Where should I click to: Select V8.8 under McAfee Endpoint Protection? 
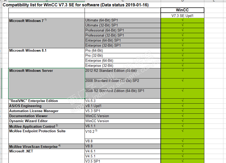123,141
